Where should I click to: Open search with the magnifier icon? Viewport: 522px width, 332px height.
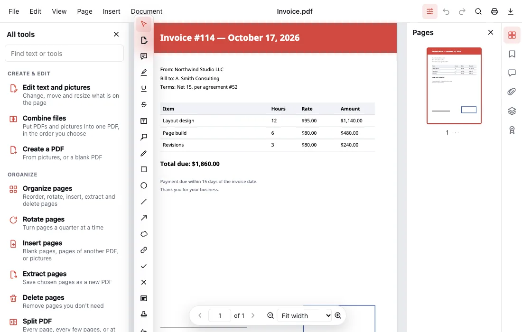pos(478,11)
